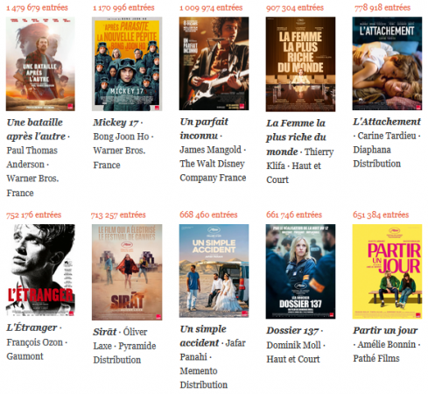This screenshot has height=394, width=428.
Task: Open La Femme la plus riche poster
Action: 300,64
